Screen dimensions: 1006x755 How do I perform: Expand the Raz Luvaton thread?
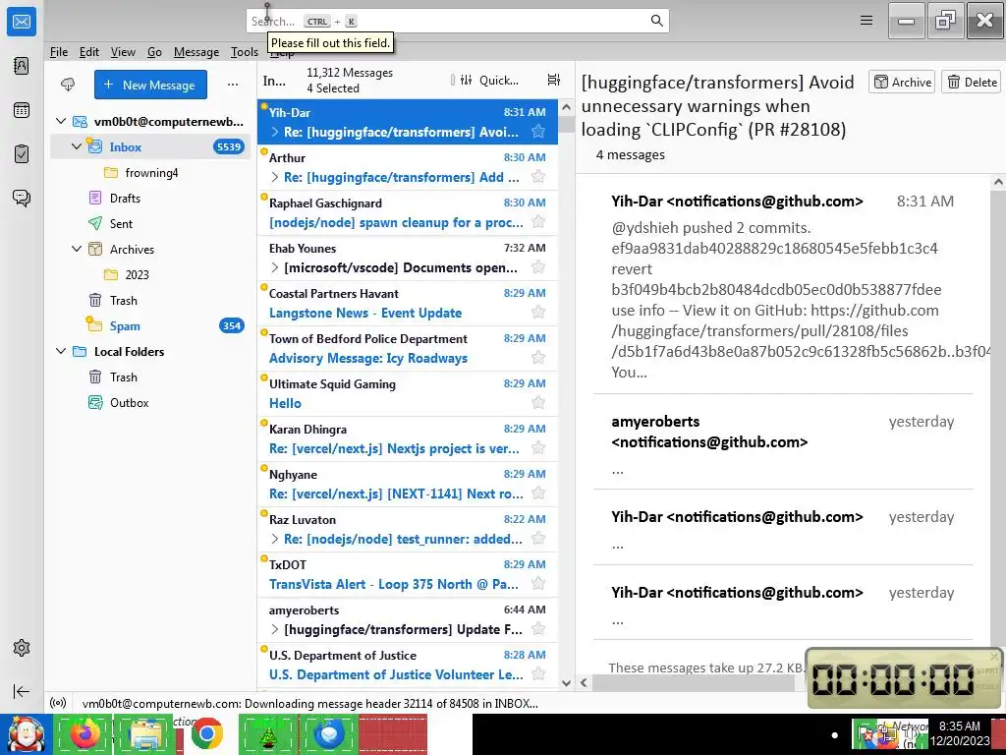(275, 539)
